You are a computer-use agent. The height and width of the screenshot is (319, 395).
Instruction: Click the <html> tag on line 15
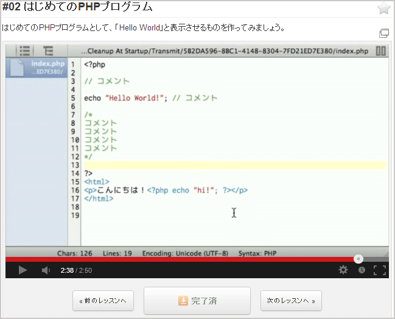tap(97, 182)
